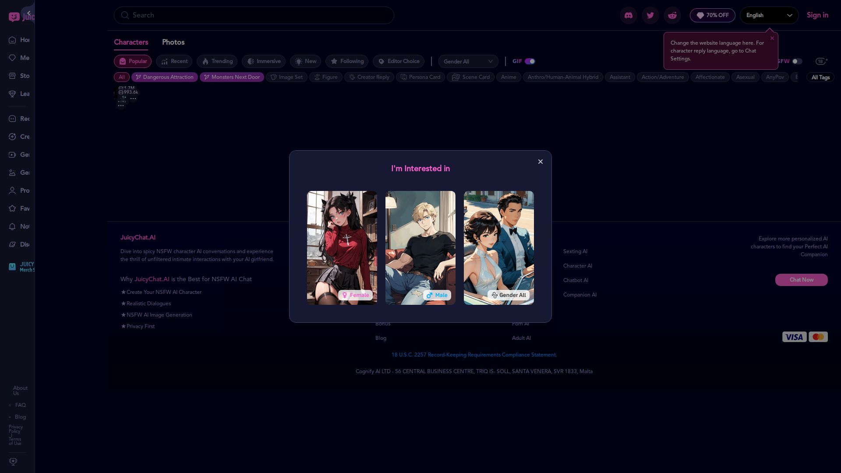Choose the Male interest card
Screen dimensions: 841x473
420,248
